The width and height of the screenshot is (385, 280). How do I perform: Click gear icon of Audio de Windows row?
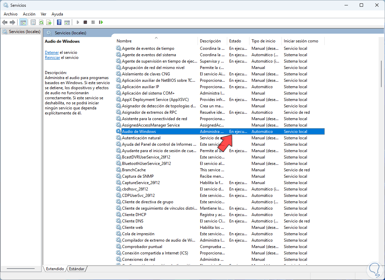click(119, 132)
